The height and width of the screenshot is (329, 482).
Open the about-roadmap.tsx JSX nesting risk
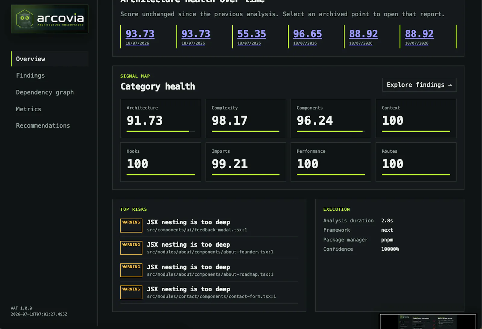click(x=209, y=270)
